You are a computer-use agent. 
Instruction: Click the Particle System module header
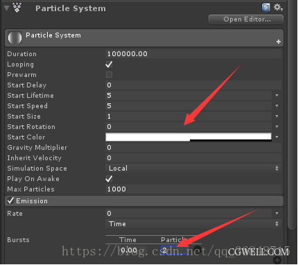point(144,37)
